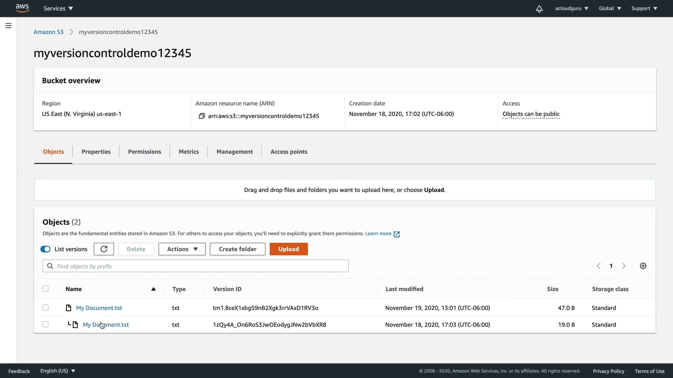Click the refresh objects button
The image size is (673, 378).
click(104, 249)
